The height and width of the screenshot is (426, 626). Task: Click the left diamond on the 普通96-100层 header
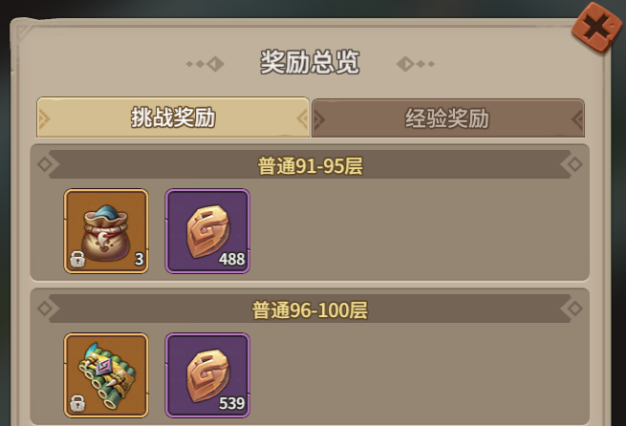pyautogui.click(x=45, y=309)
